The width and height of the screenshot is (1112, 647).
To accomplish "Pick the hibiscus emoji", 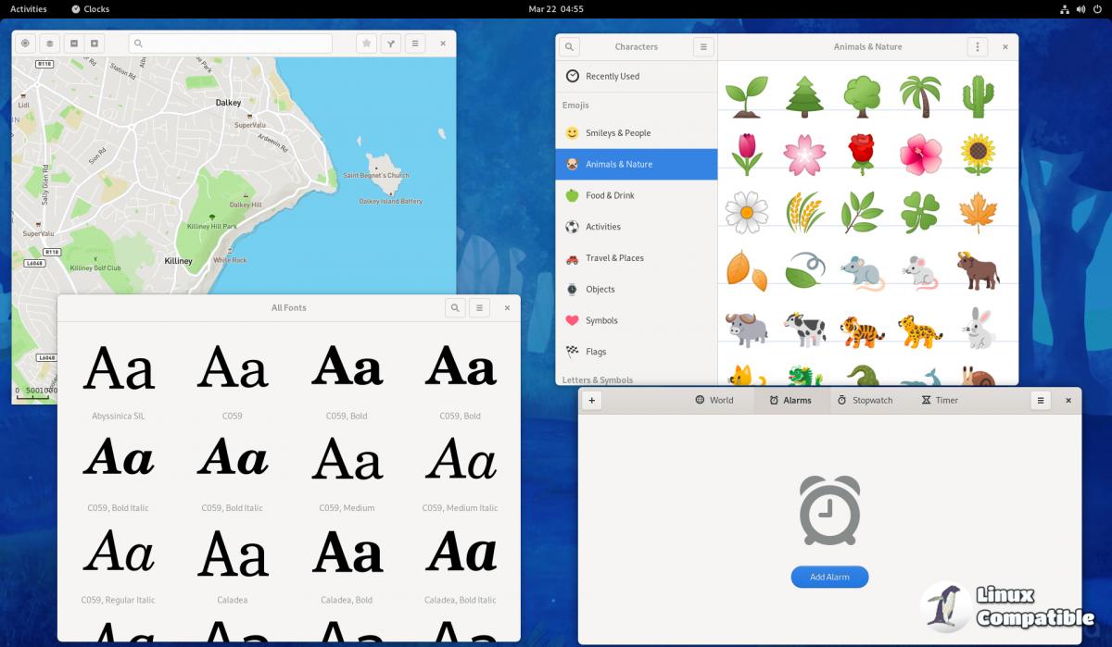I will 920,154.
